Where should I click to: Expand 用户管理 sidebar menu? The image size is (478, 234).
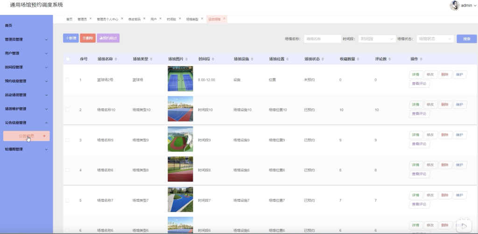tap(26, 53)
